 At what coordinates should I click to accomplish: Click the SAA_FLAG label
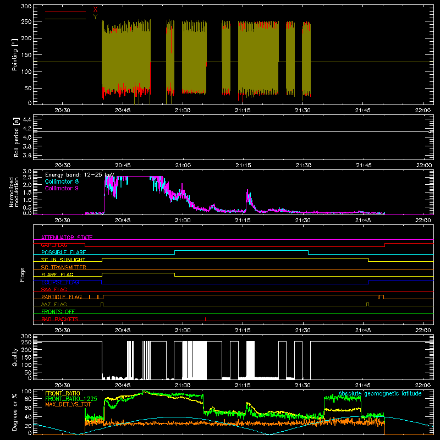[54, 289]
